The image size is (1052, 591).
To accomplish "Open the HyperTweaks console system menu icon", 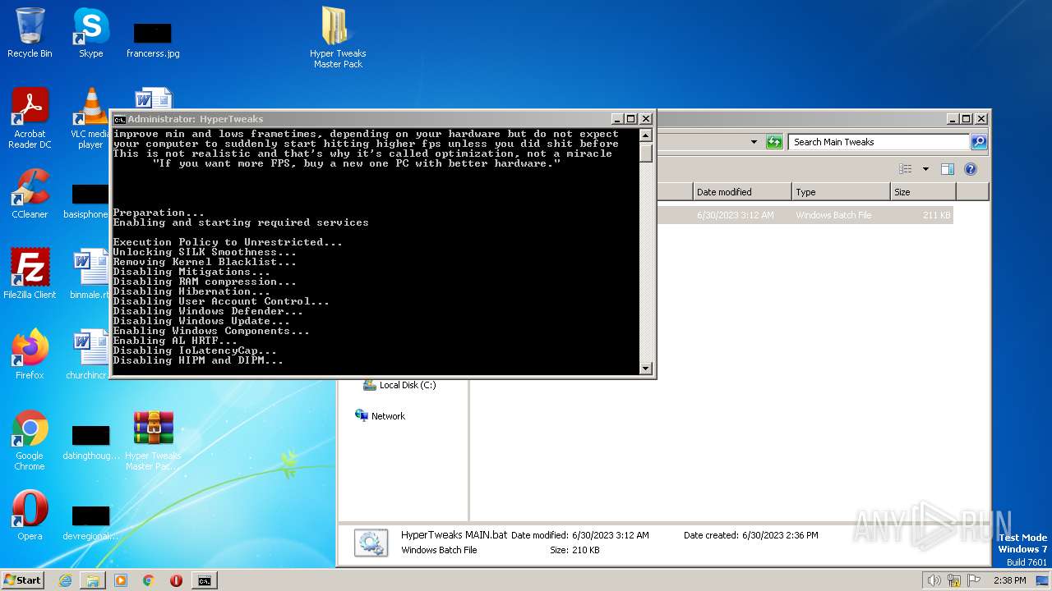I will tap(119, 119).
